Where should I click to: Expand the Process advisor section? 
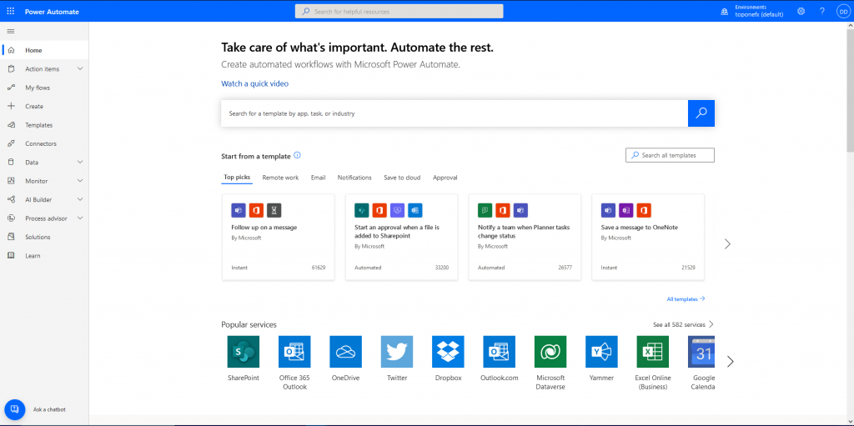(80, 218)
